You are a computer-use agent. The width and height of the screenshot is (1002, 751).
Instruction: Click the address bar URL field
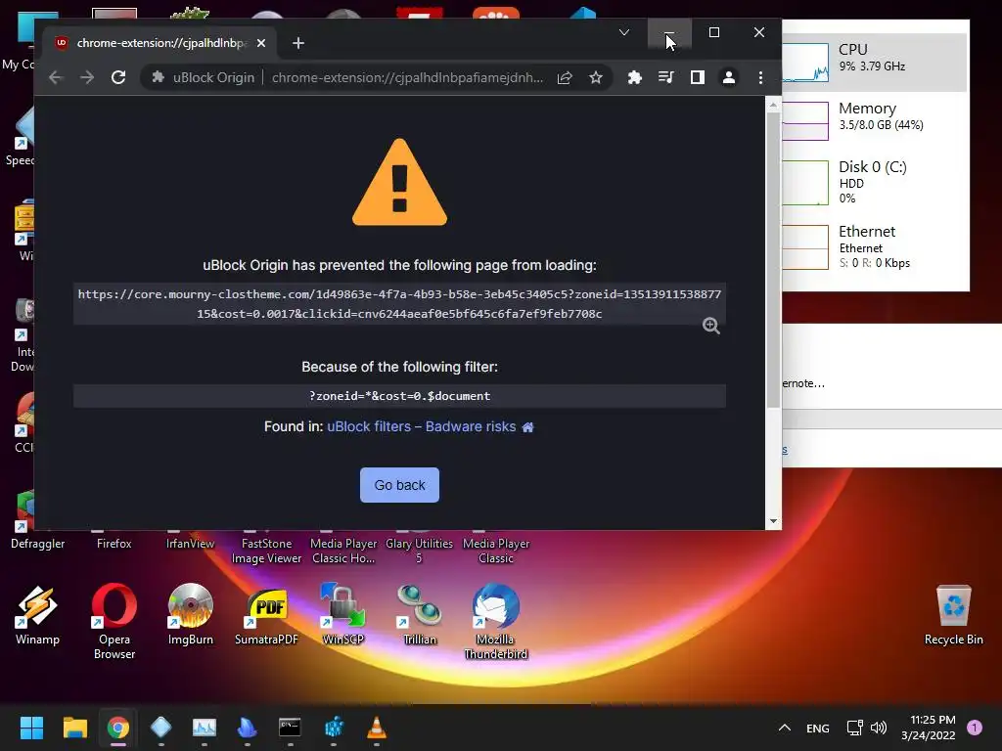(408, 77)
